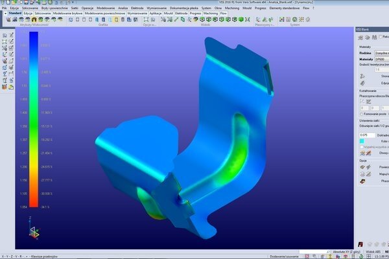
Task: Click the zoom-all icon in Opcje group
Action: [x=146, y=19]
